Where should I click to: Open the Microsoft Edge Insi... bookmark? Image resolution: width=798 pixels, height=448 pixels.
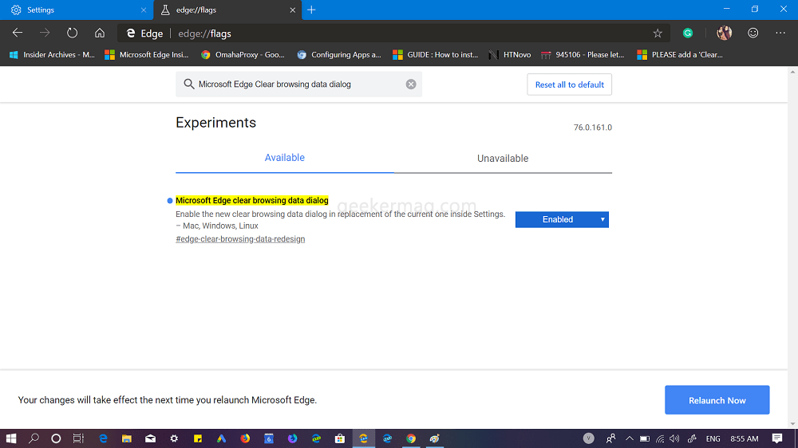(x=147, y=55)
